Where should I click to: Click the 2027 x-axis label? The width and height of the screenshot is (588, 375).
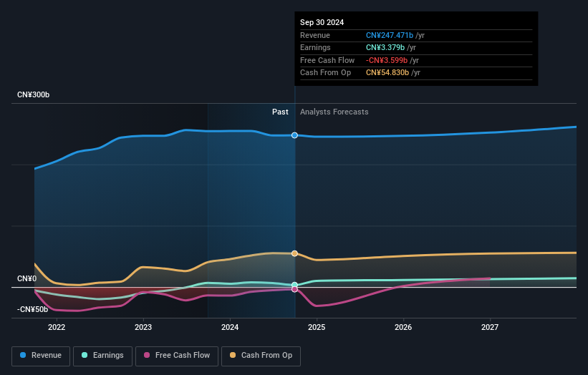pos(490,328)
